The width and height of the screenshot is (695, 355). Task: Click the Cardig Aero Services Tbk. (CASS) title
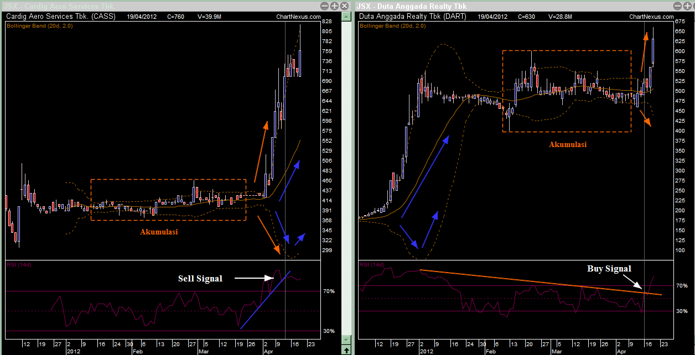(61, 17)
